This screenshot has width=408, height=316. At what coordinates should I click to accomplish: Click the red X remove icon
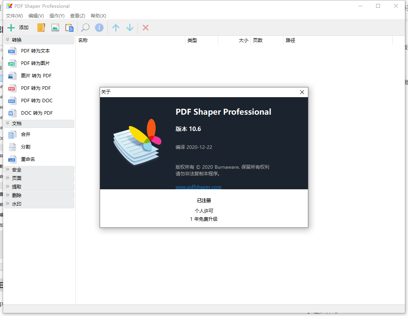[x=145, y=28]
